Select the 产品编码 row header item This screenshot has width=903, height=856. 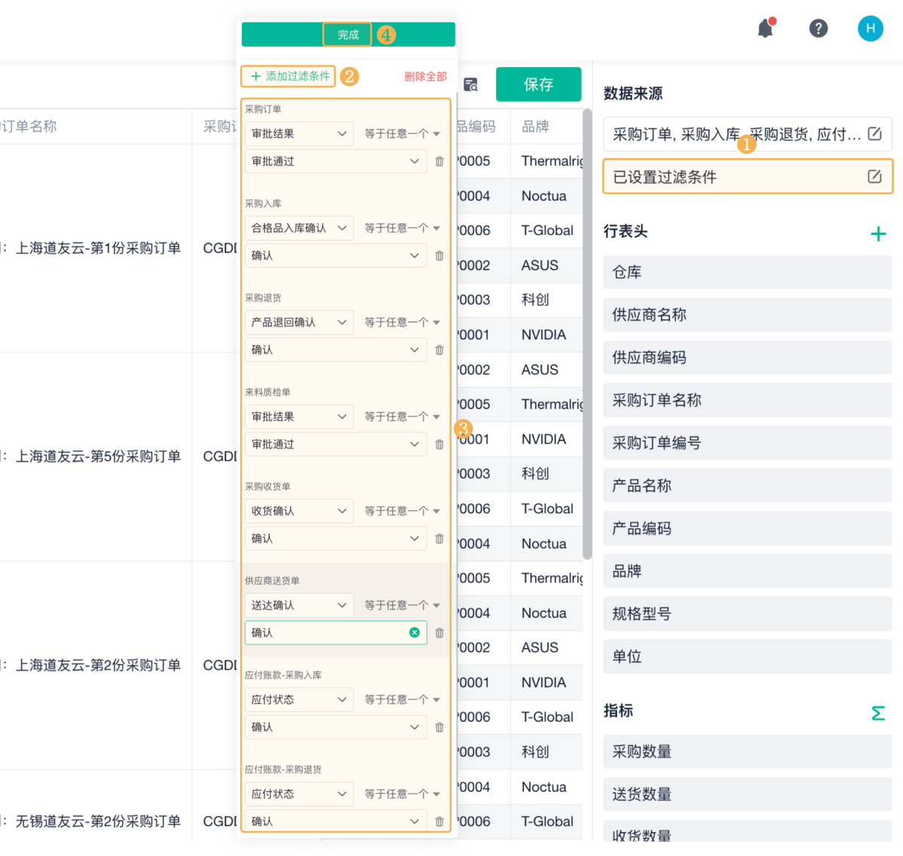pos(747,529)
